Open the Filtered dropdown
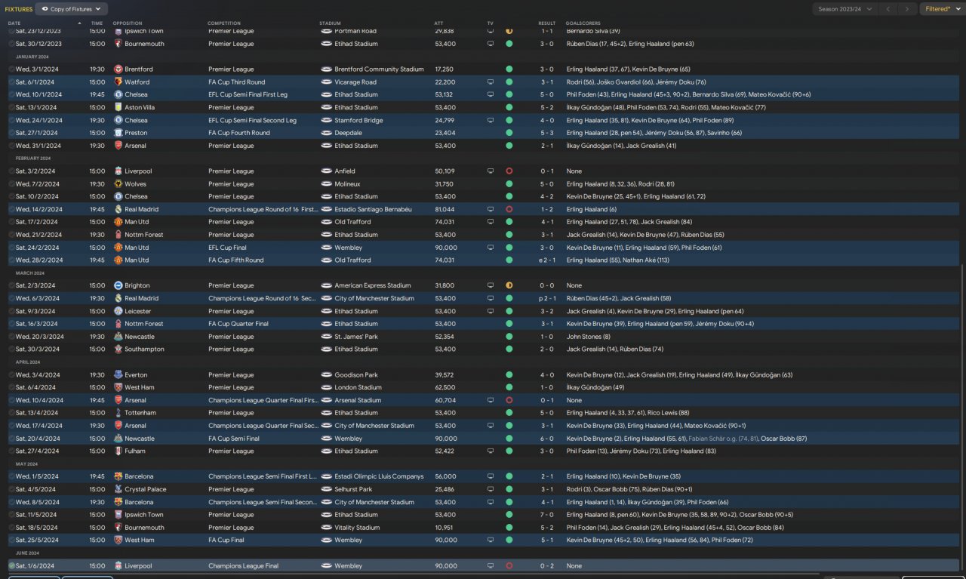This screenshot has height=579, width=966. pos(941,9)
